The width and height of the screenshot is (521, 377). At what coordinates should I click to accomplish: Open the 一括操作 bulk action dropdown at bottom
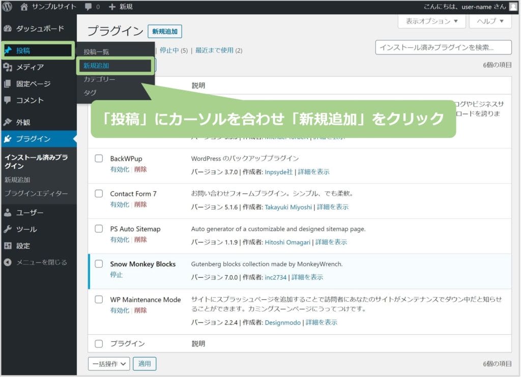click(109, 364)
